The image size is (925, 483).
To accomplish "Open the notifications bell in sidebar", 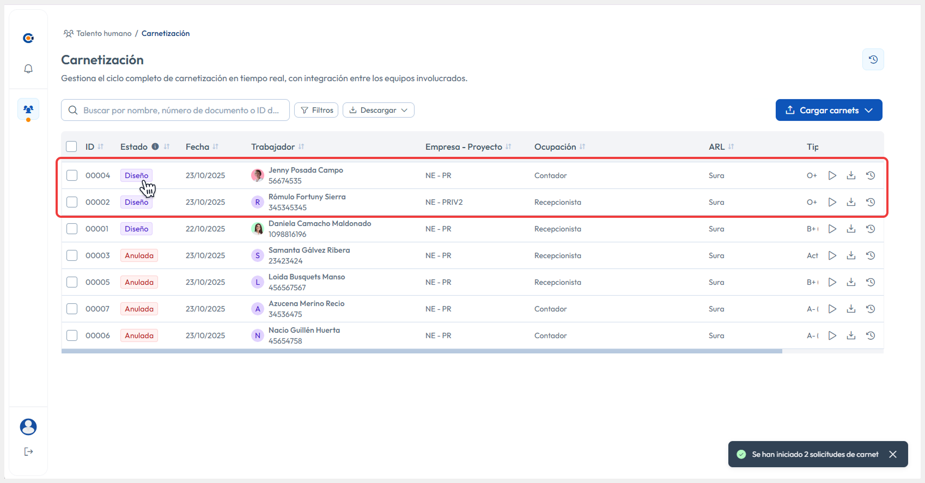I will (28, 69).
